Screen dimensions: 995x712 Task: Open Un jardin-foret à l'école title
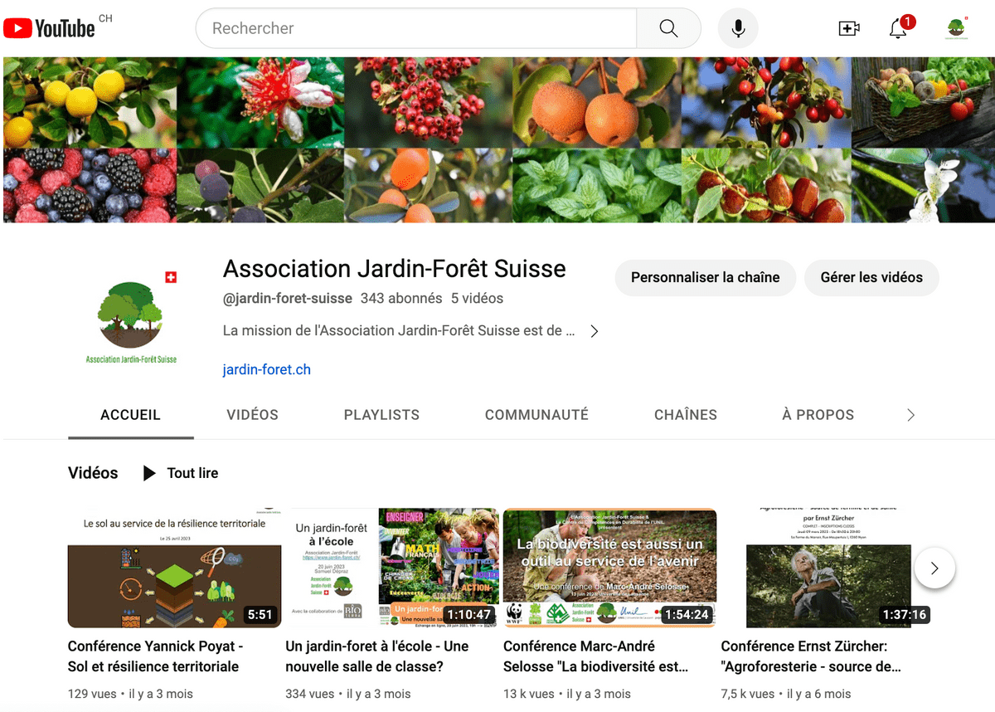pos(377,656)
